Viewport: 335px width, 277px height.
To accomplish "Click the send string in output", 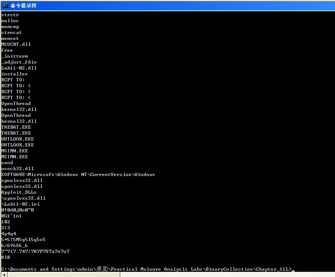I will click(7, 163).
